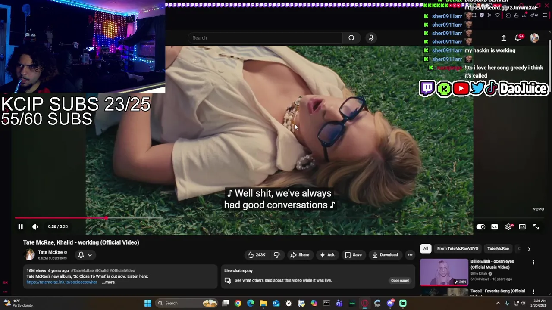The height and width of the screenshot is (310, 552).
Task: Bookmark page with the heart icon
Action: point(497,15)
